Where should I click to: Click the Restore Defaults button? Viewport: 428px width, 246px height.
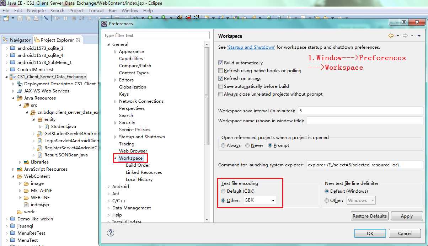pyautogui.click(x=370, y=216)
